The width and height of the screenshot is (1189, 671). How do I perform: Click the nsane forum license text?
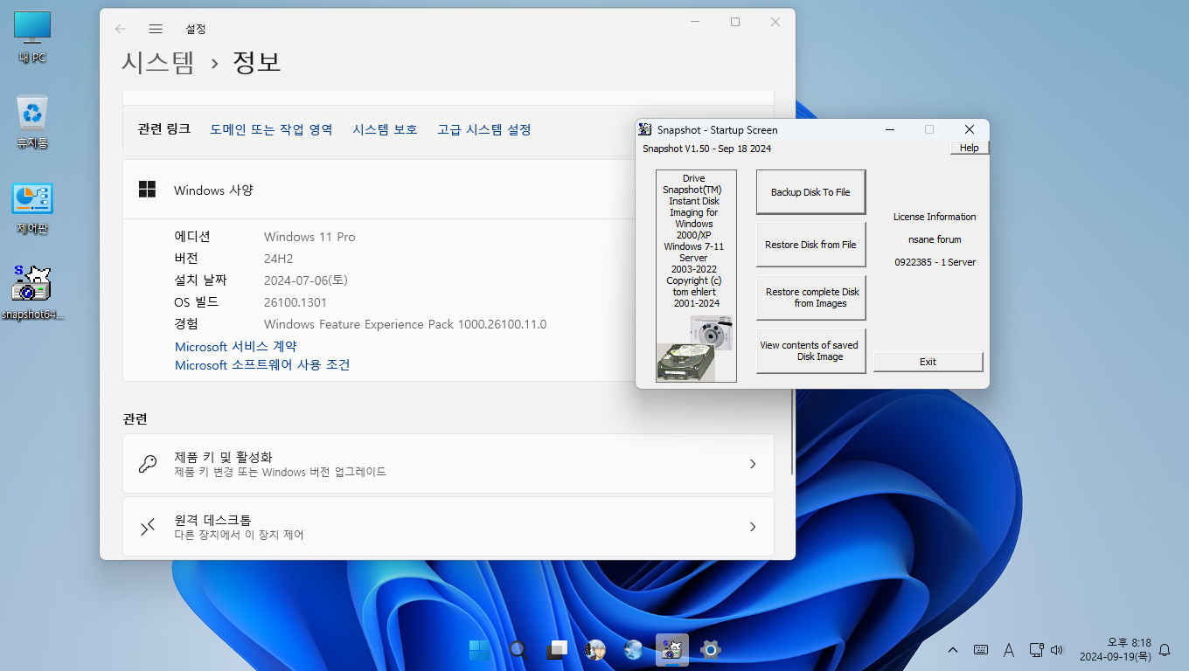pos(935,239)
